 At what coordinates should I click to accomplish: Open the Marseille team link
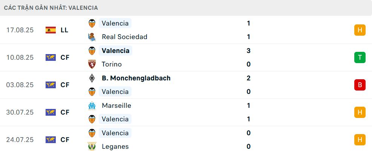(116, 106)
